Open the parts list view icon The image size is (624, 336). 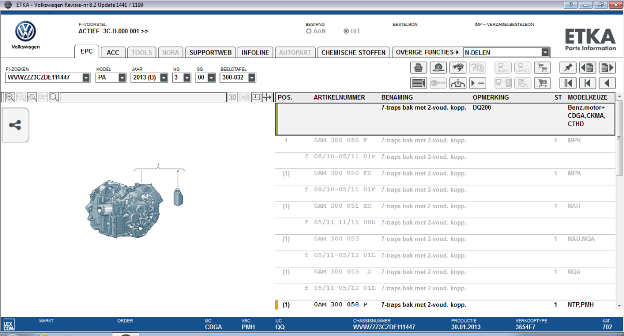pyautogui.click(x=419, y=83)
